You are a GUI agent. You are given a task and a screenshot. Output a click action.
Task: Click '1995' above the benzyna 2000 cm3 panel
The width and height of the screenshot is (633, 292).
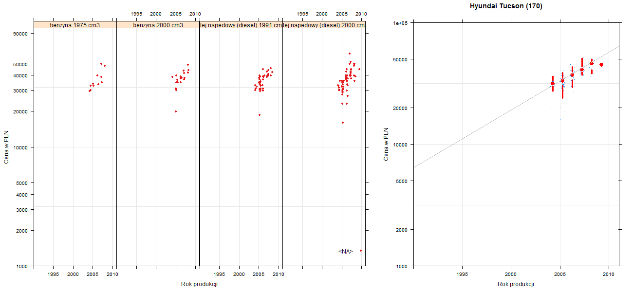point(136,14)
